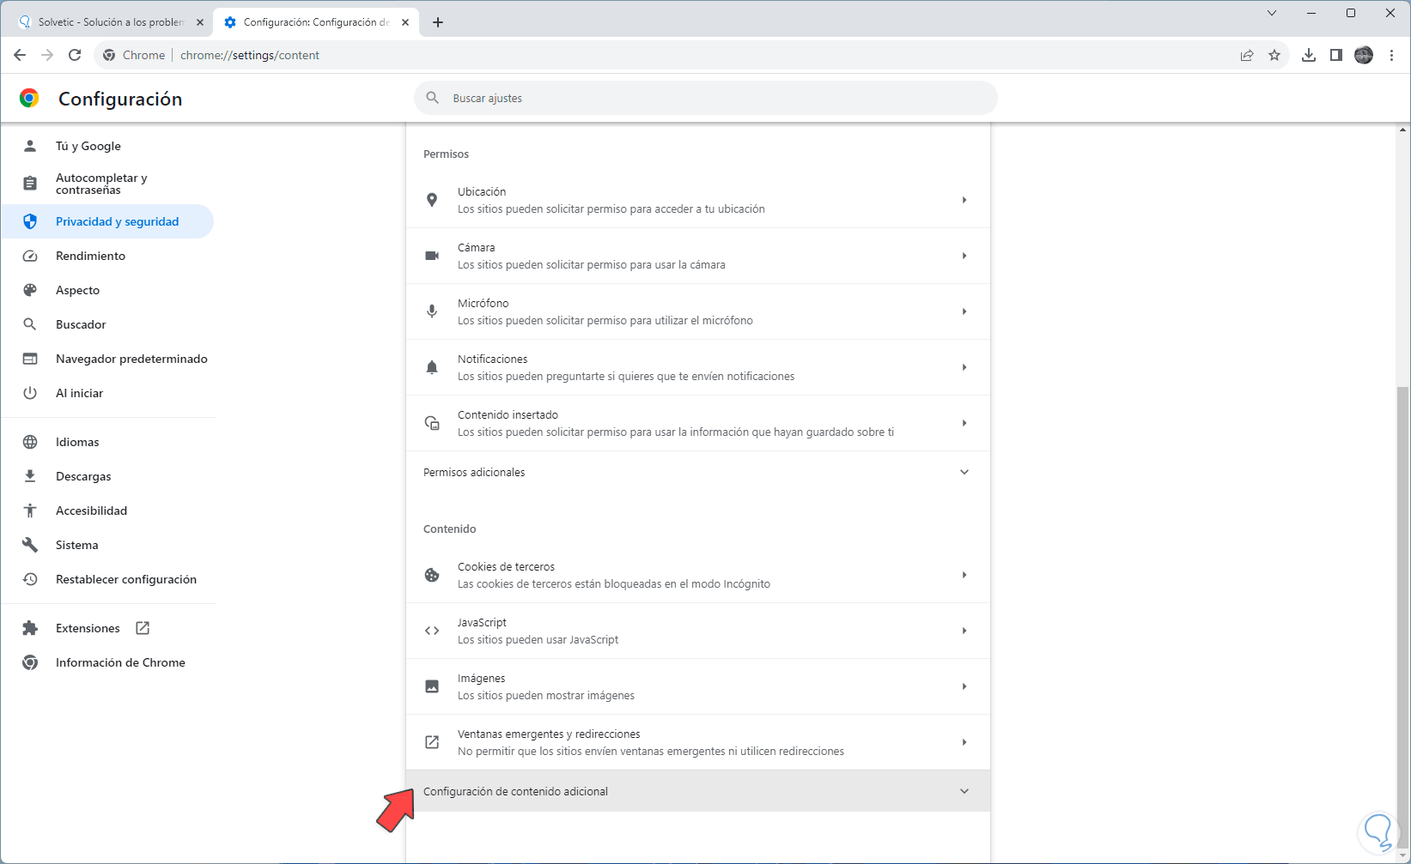Screen dimensions: 1411x864
Task: Select Aspecto in the sidebar
Action: click(x=77, y=290)
